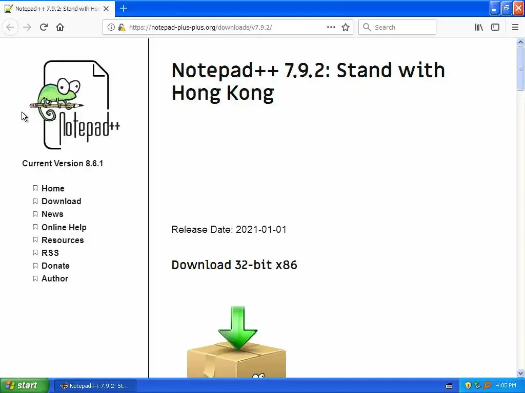This screenshot has height=393, width=525.
Task: Select the Notepad++ 7.9.2 taskbar button
Action: [95, 386]
